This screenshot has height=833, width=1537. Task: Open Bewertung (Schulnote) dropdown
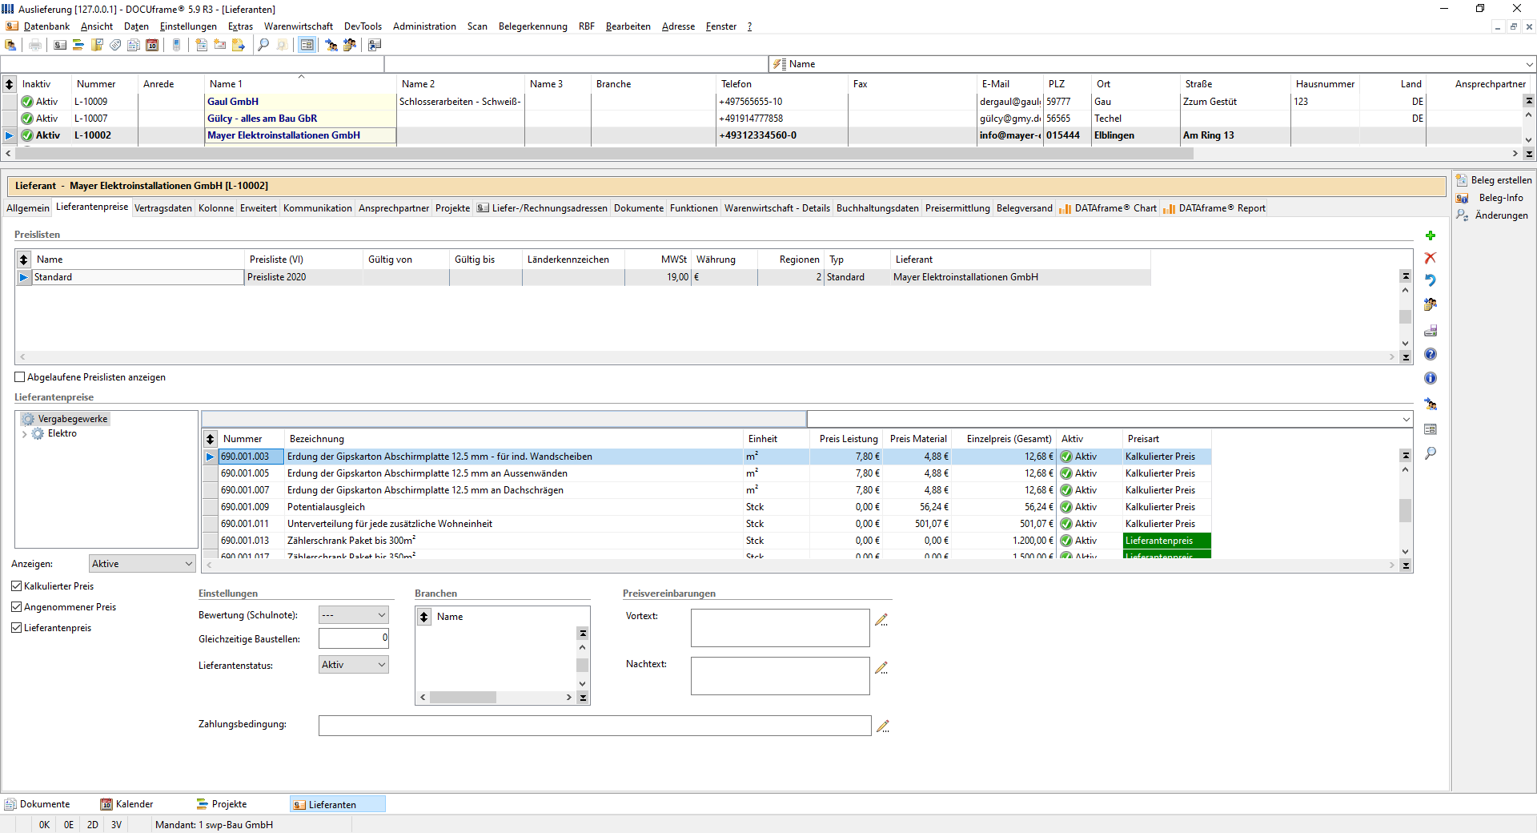point(353,615)
